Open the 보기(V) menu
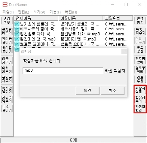 coord(39,12)
